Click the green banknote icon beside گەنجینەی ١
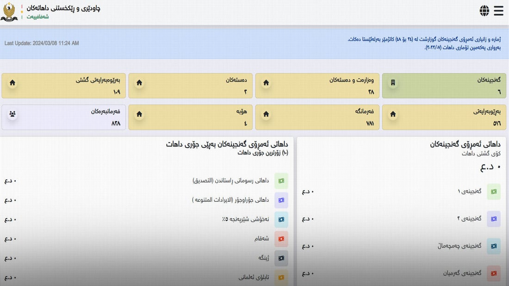The height and width of the screenshot is (286, 509). (493, 191)
